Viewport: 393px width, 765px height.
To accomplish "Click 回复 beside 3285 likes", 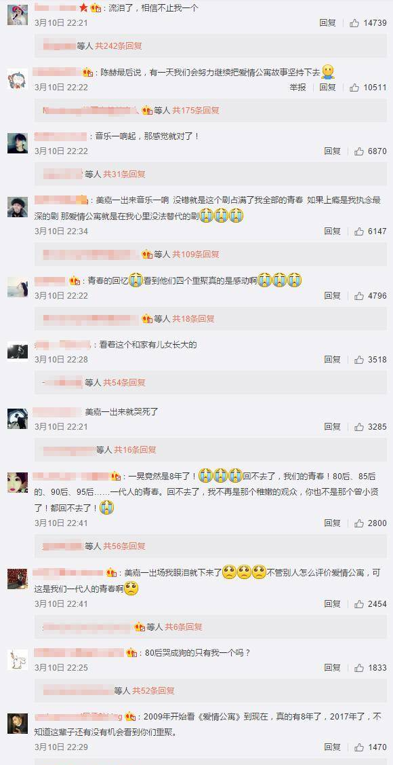I will pos(333,427).
